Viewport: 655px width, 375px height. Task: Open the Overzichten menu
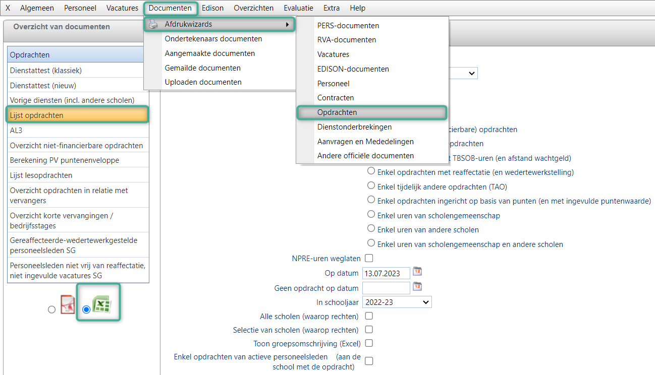[253, 8]
